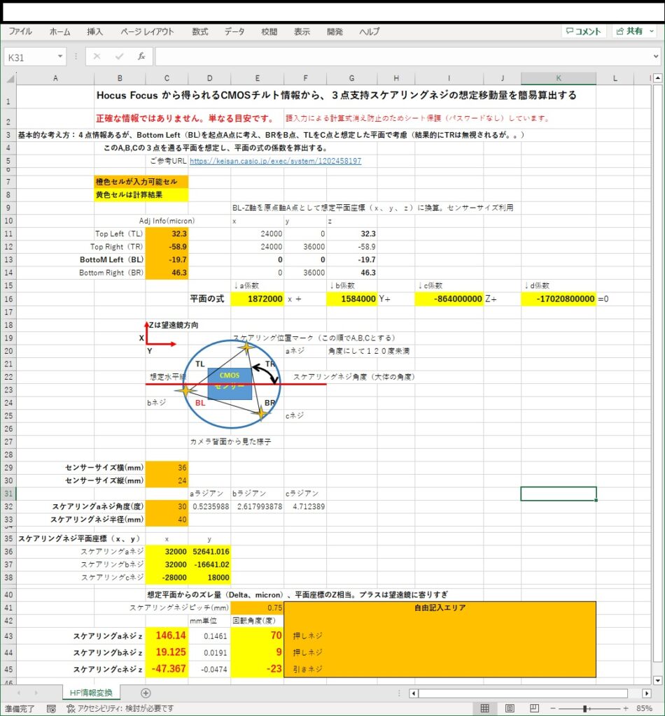Open the データ tab

click(x=234, y=31)
